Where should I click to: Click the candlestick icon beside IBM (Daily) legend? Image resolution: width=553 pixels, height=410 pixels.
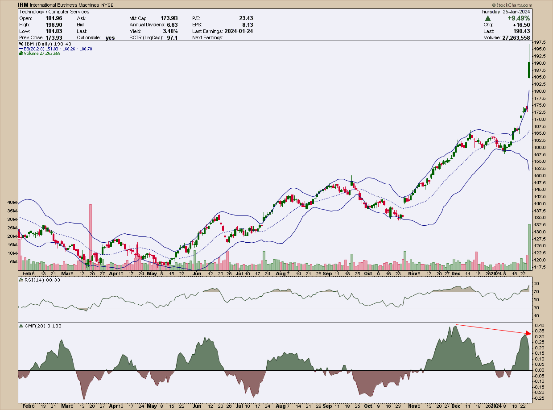pos(21,44)
